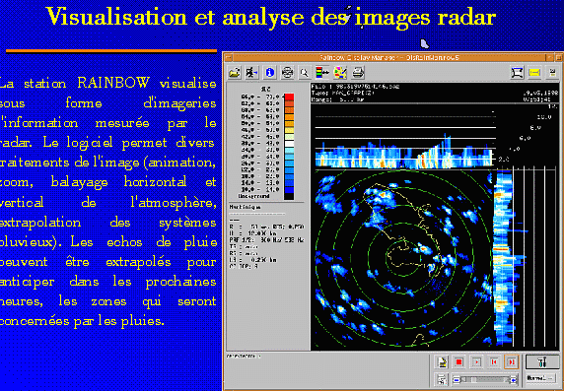Open the color scale legend tool
This screenshot has width=564, height=391.
321,73
